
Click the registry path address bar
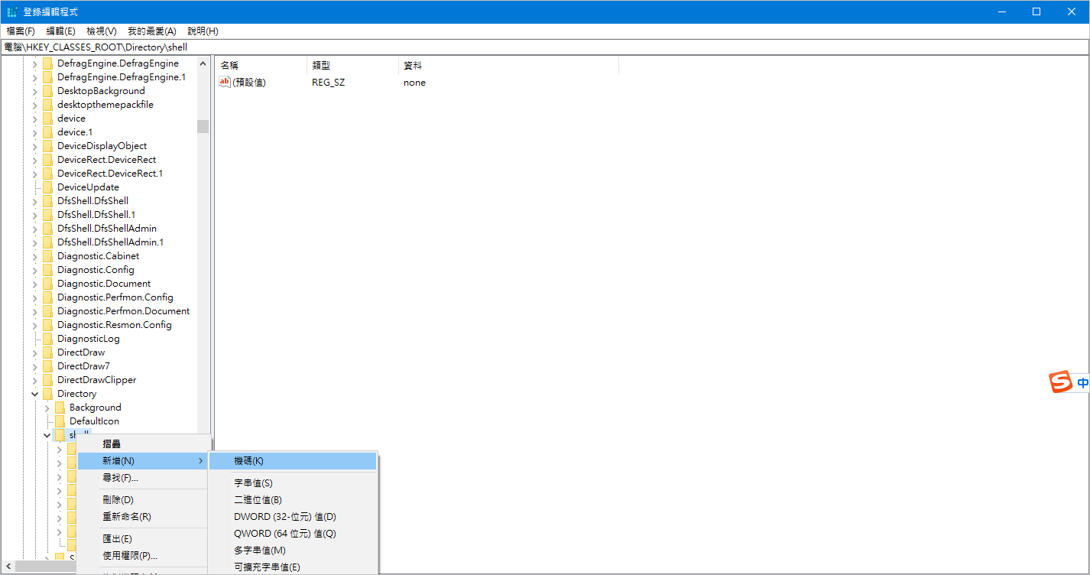(544, 47)
